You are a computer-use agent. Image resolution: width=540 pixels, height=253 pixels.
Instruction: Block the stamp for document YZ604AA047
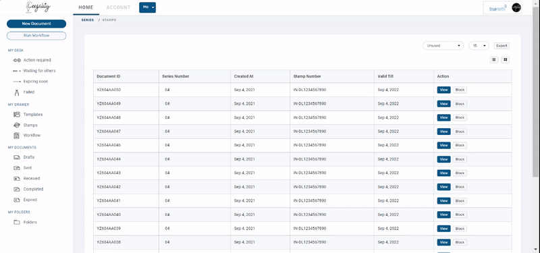click(x=460, y=132)
